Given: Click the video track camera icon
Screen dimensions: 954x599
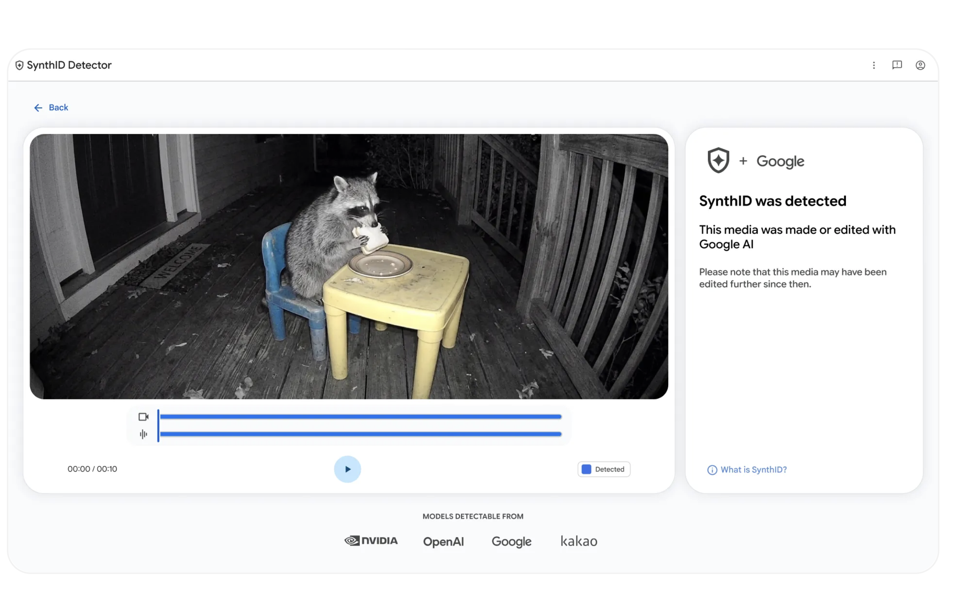Looking at the screenshot, I should pyautogui.click(x=143, y=417).
